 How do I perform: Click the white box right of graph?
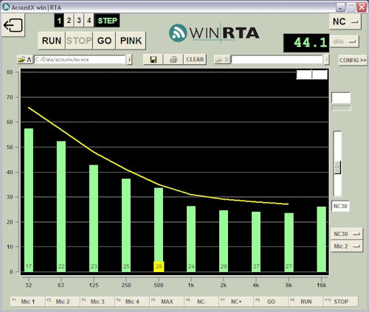click(341, 98)
